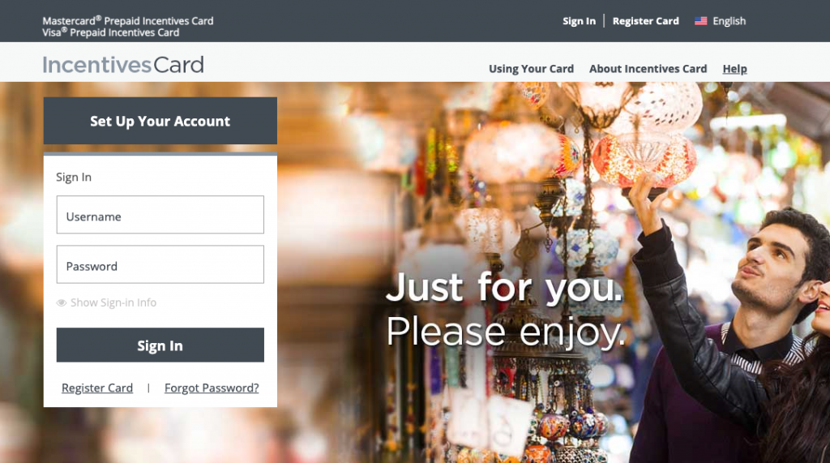Focus the Password input field
Image resolution: width=830 pixels, height=463 pixels.
(x=160, y=264)
